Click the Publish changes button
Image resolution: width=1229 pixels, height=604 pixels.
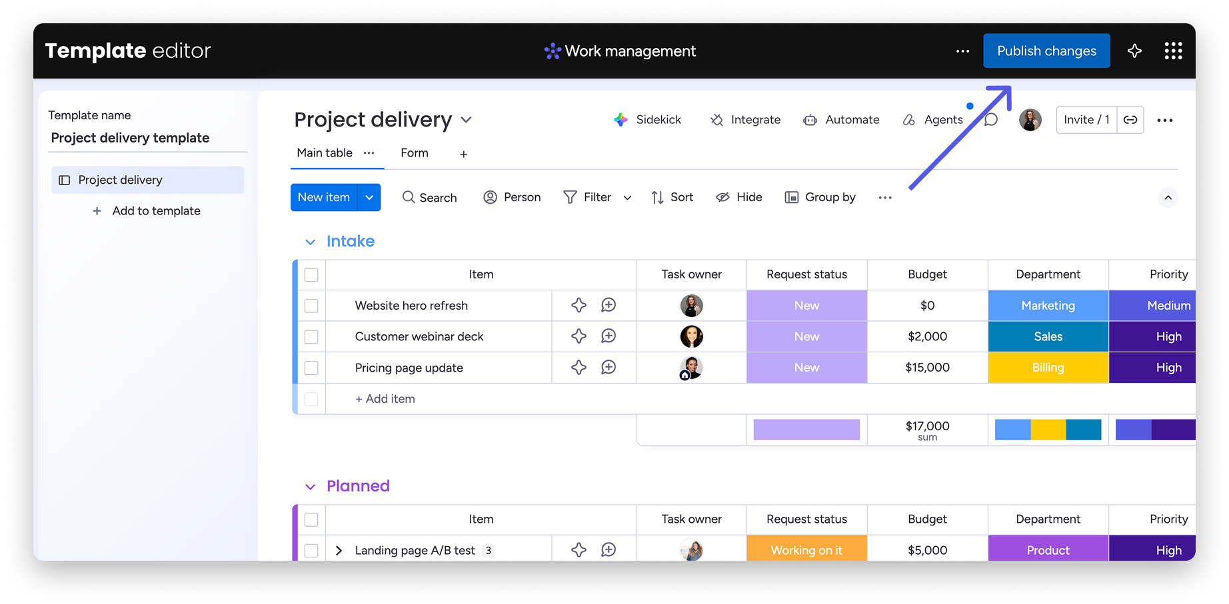click(x=1046, y=51)
